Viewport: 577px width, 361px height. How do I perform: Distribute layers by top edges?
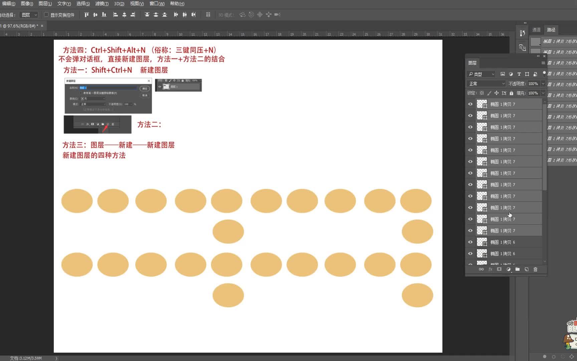tap(147, 15)
